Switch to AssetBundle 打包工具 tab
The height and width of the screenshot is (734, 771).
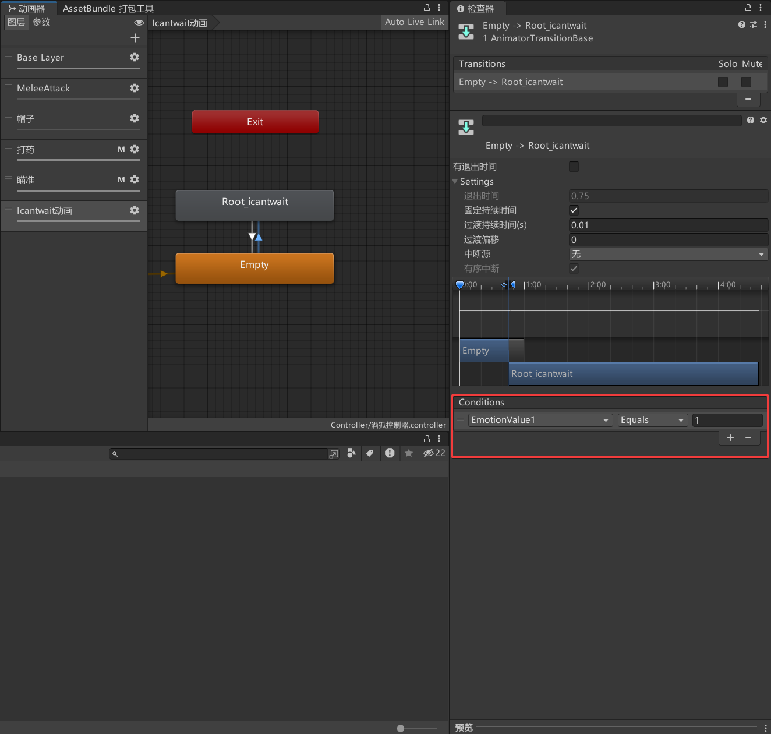pos(108,8)
